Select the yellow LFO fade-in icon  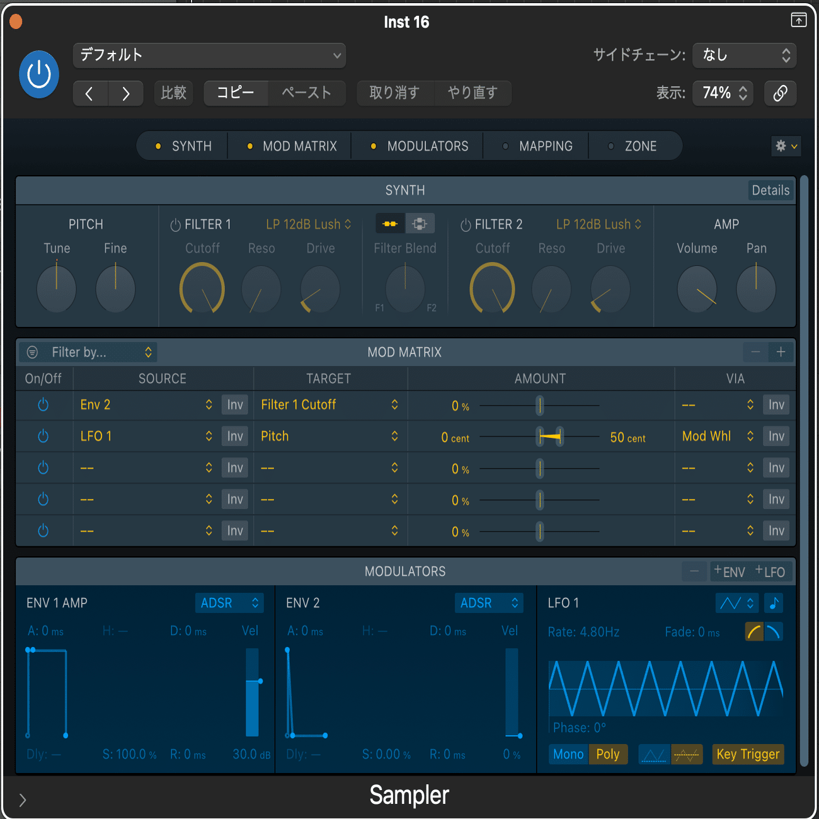(x=754, y=631)
